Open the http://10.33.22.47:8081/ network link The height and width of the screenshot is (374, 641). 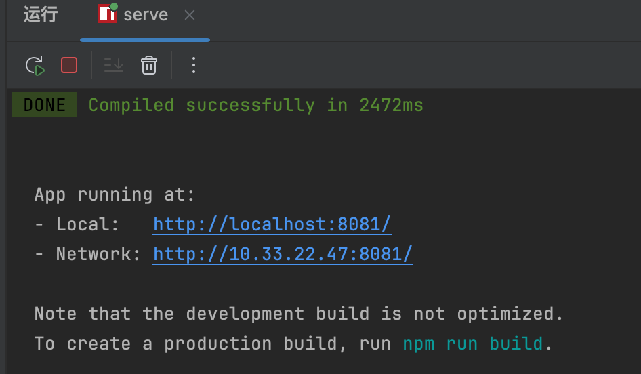283,254
